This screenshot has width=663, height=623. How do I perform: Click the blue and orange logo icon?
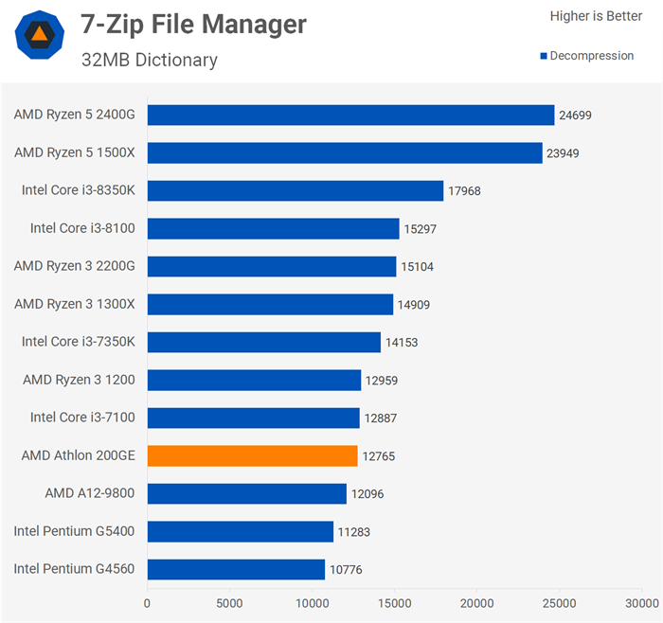coord(40,36)
